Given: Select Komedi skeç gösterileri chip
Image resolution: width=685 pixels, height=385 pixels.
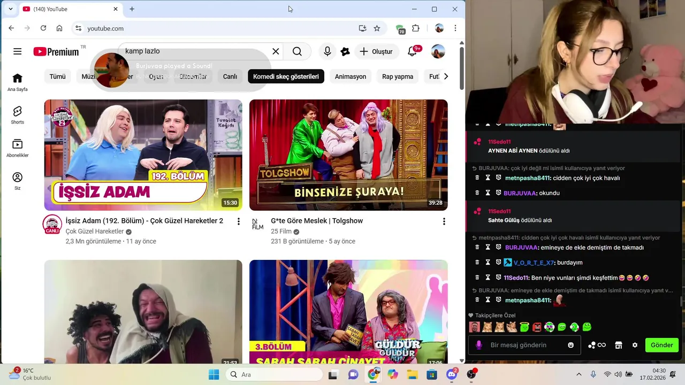Looking at the screenshot, I should point(286,76).
